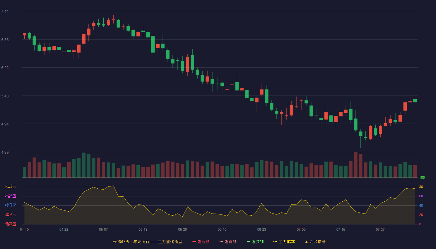Click the yellow dashed 主力成本 legend marker
The width and height of the screenshot is (436, 249).
tap(275, 242)
